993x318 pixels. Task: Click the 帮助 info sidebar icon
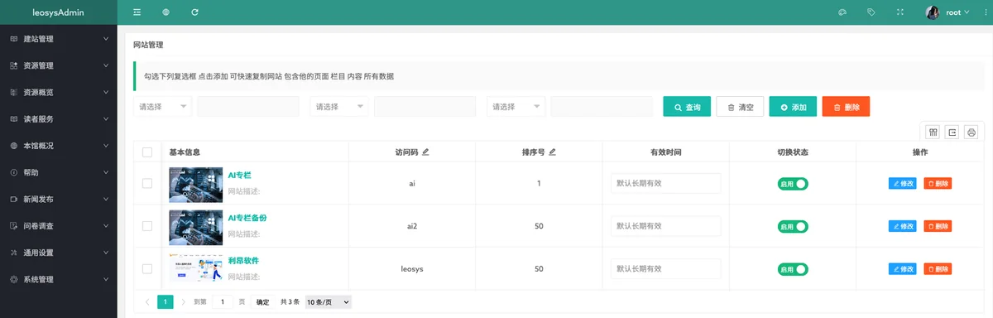coord(14,172)
